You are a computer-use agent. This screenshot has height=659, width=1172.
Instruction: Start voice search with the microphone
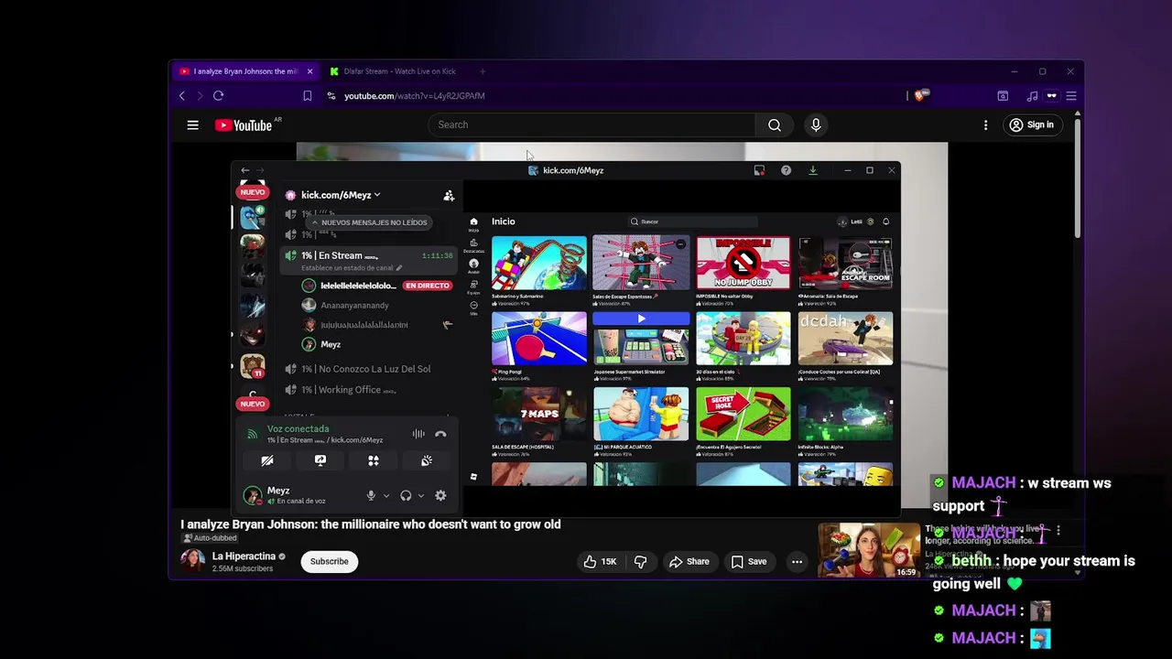[816, 124]
